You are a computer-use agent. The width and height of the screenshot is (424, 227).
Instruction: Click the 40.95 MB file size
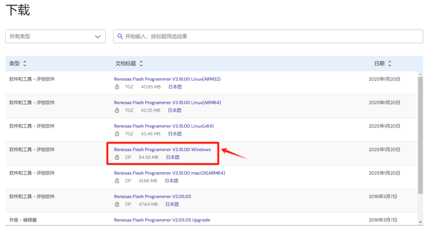(x=151, y=87)
